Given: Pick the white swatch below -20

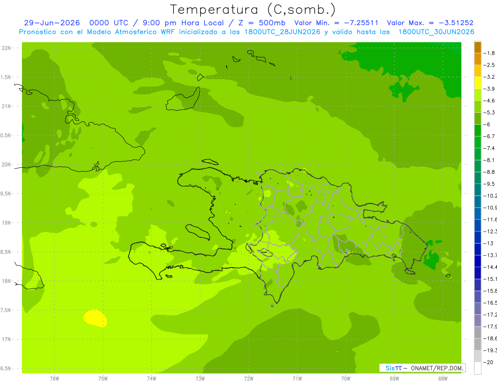Looking at the screenshot, I should (478, 368).
